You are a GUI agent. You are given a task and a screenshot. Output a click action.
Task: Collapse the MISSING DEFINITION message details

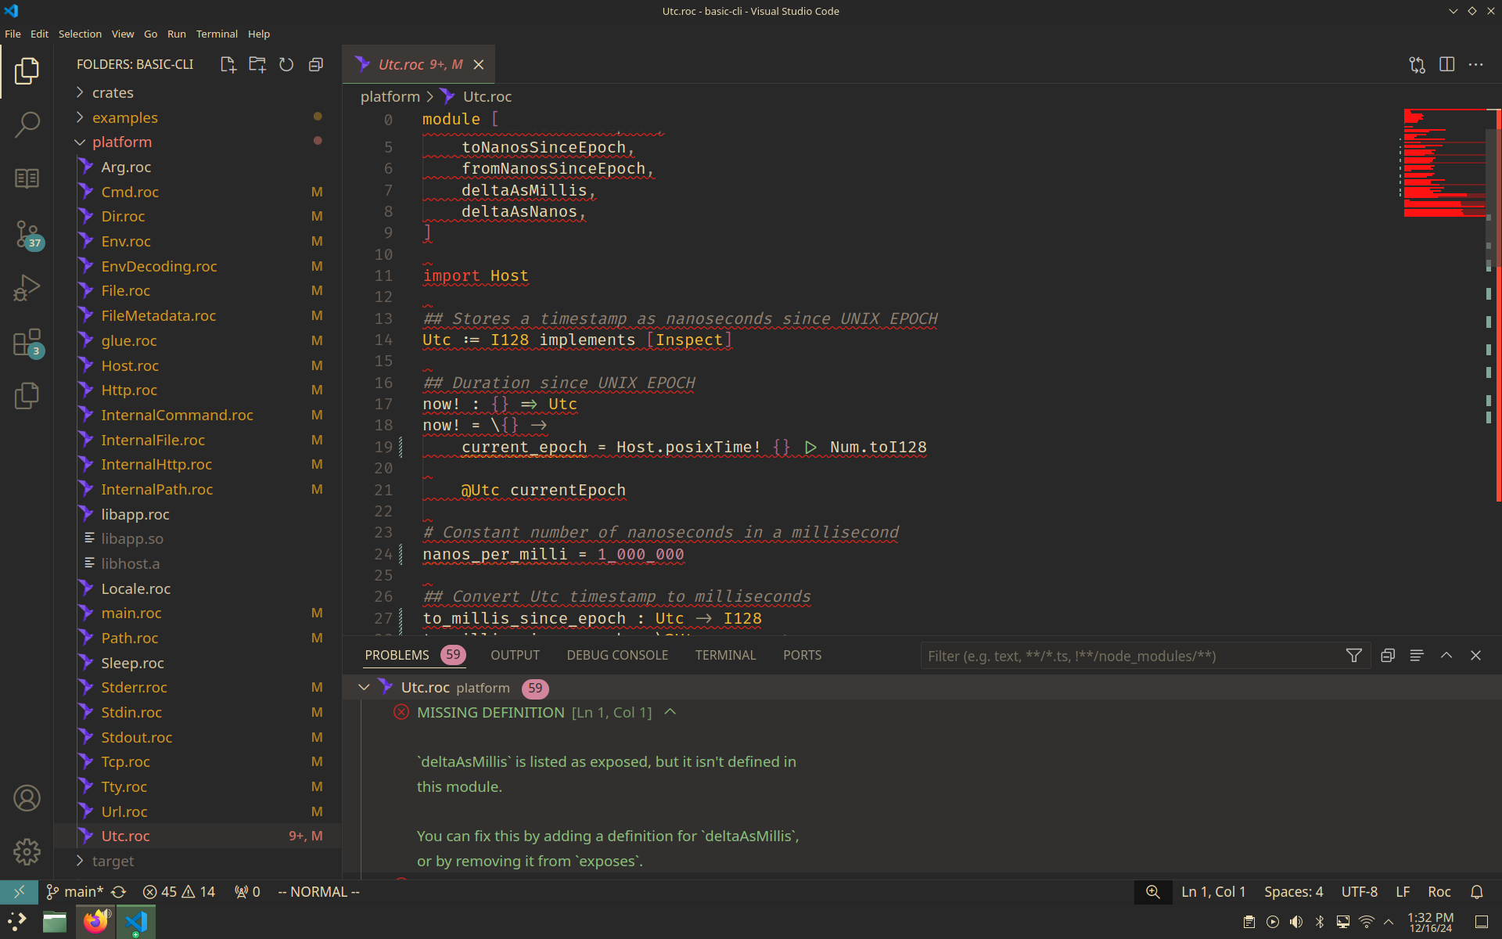pyautogui.click(x=670, y=712)
